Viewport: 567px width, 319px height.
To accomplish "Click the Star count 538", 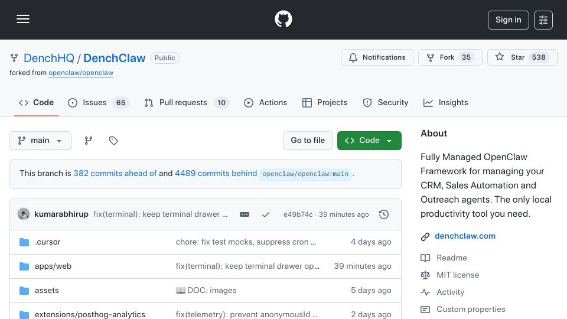I will click(539, 57).
